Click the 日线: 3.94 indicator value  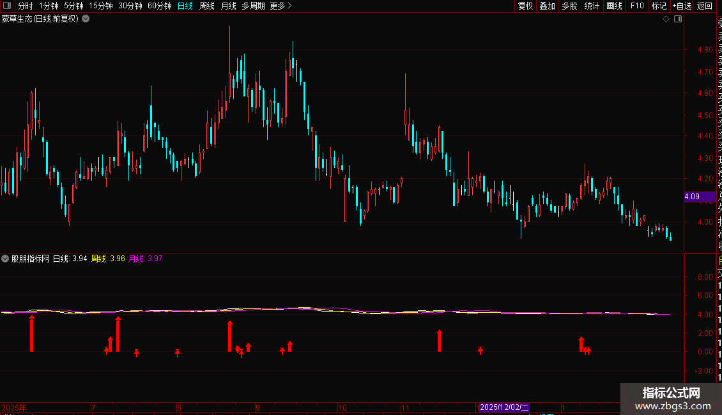click(70, 259)
